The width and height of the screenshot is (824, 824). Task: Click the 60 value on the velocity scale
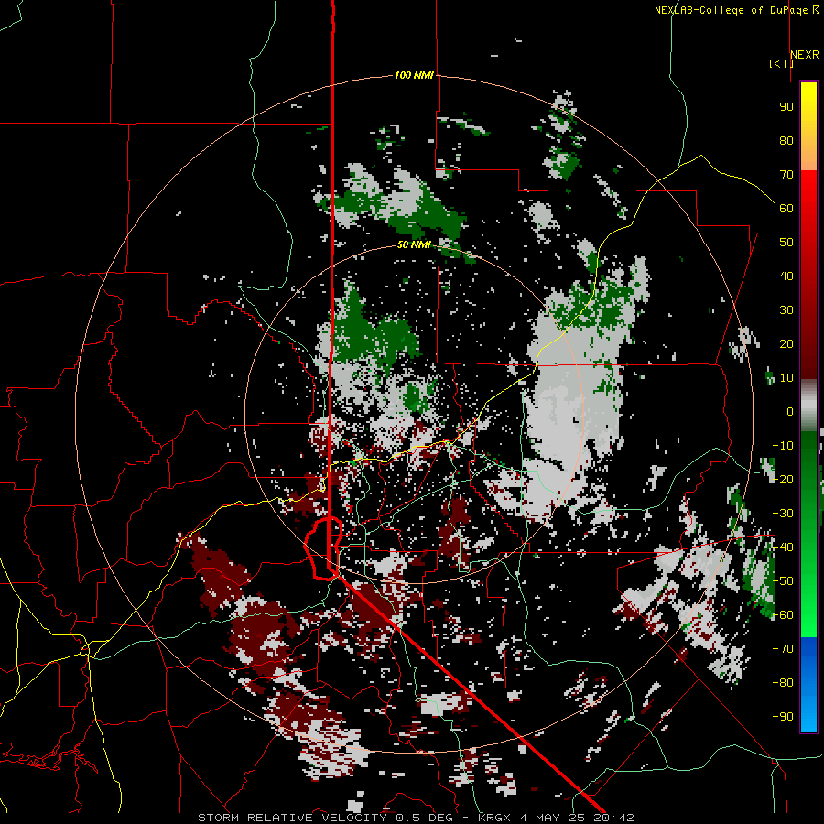(x=786, y=208)
